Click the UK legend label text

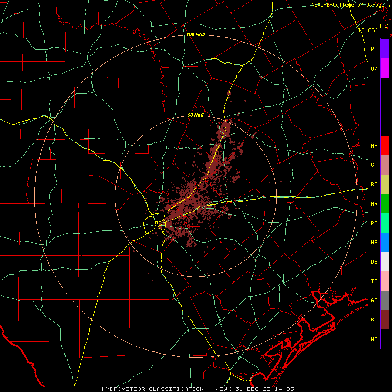pyautogui.click(x=374, y=68)
